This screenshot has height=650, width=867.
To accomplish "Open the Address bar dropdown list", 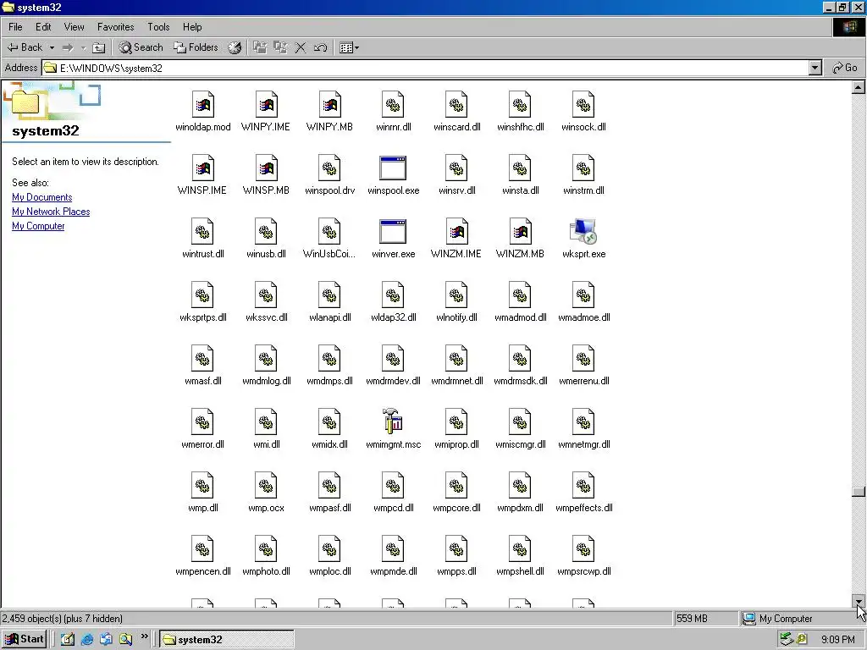I will 815,68.
